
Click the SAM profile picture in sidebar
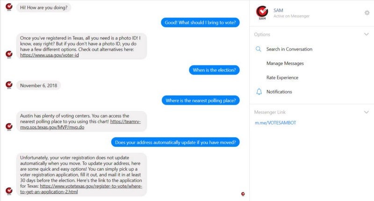click(x=262, y=13)
